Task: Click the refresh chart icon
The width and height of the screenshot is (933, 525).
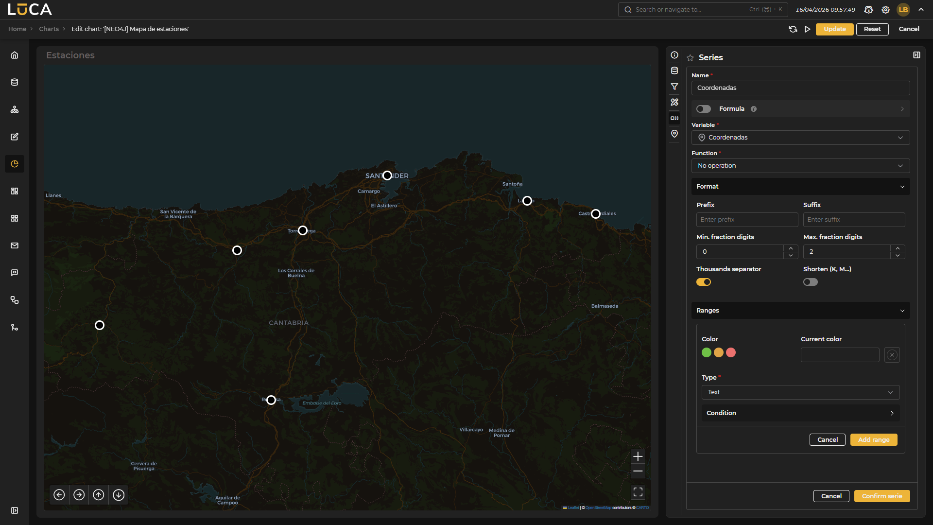Action: pos(793,29)
